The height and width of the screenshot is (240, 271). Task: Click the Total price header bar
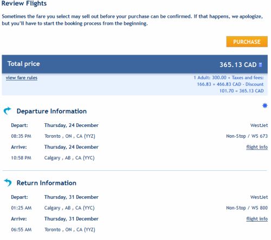tap(134, 64)
